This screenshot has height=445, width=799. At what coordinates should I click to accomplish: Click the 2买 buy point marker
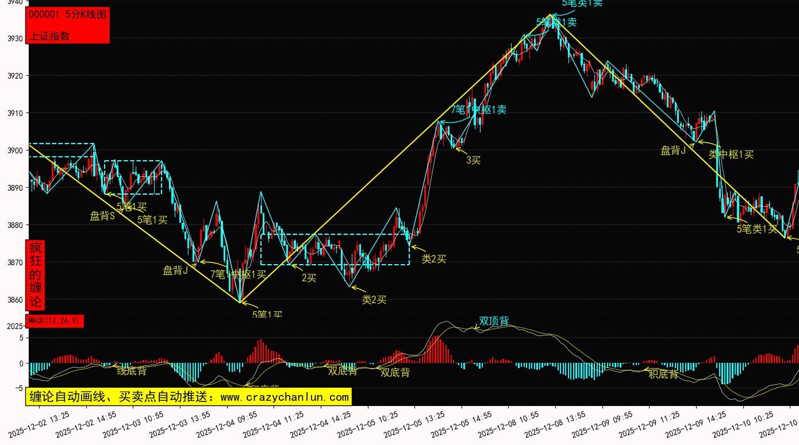click(x=309, y=278)
